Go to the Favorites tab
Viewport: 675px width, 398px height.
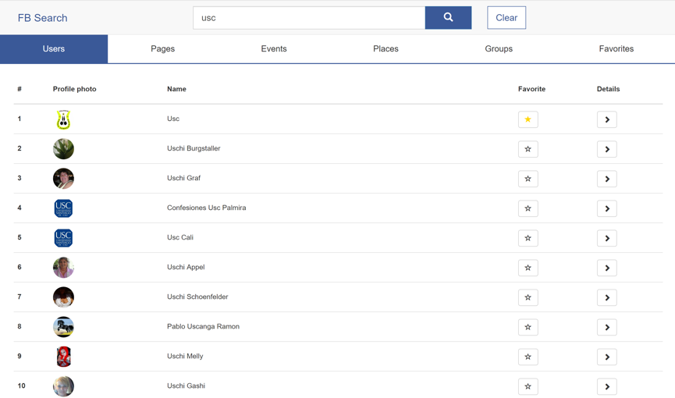pos(616,49)
